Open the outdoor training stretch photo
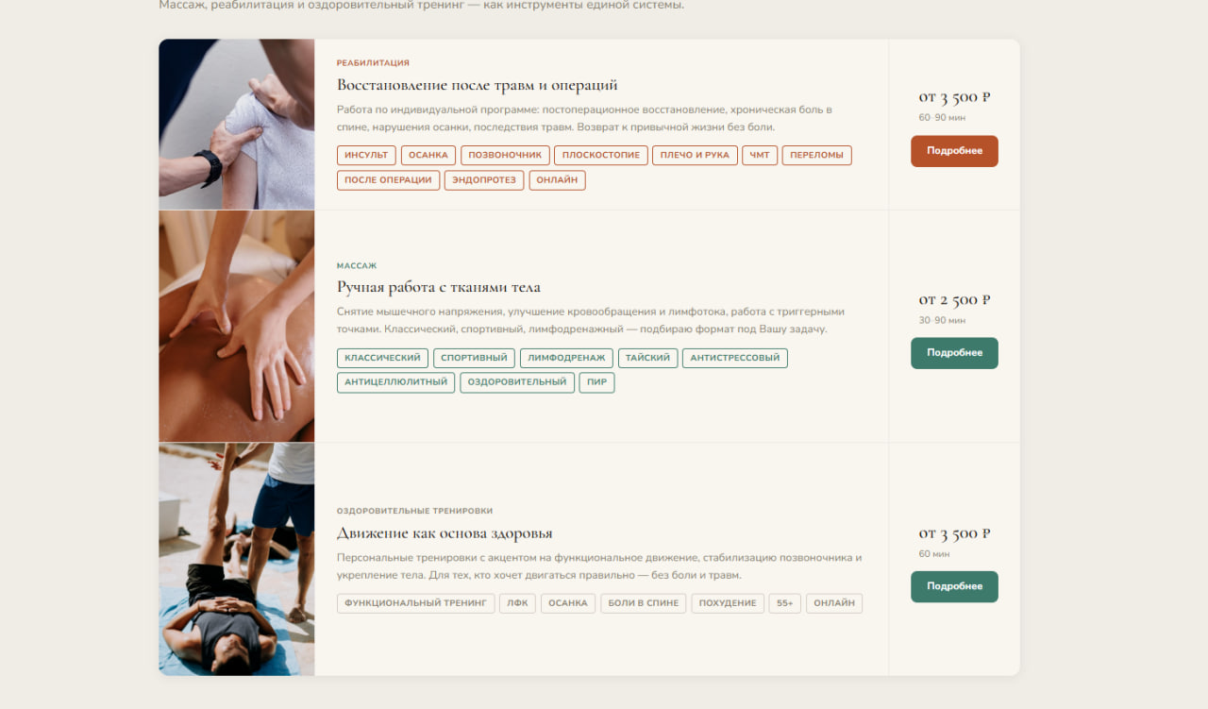The width and height of the screenshot is (1208, 709). click(236, 560)
